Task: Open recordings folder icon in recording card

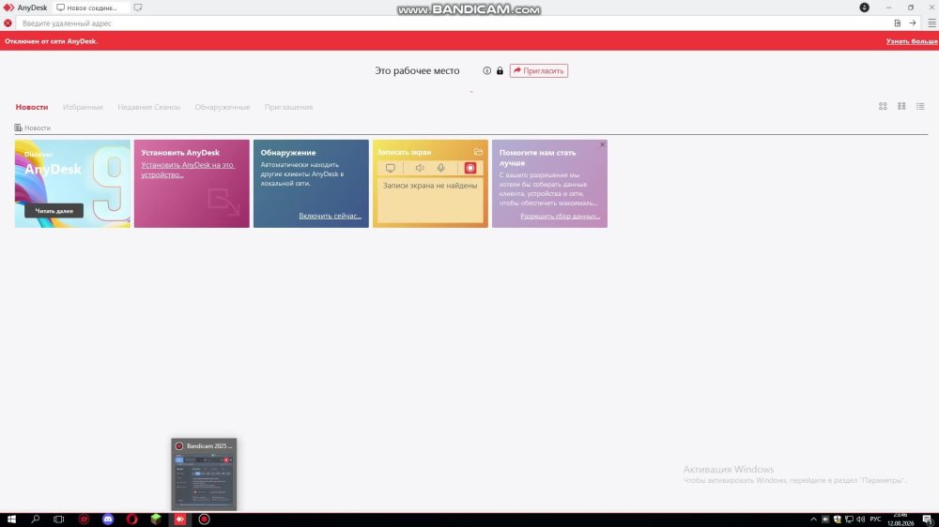Action: click(478, 152)
